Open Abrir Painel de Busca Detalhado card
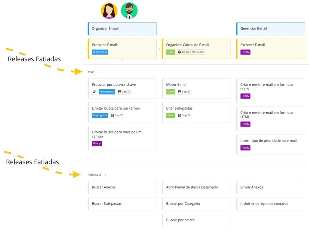This screenshot has width=309, height=231. click(x=196, y=187)
